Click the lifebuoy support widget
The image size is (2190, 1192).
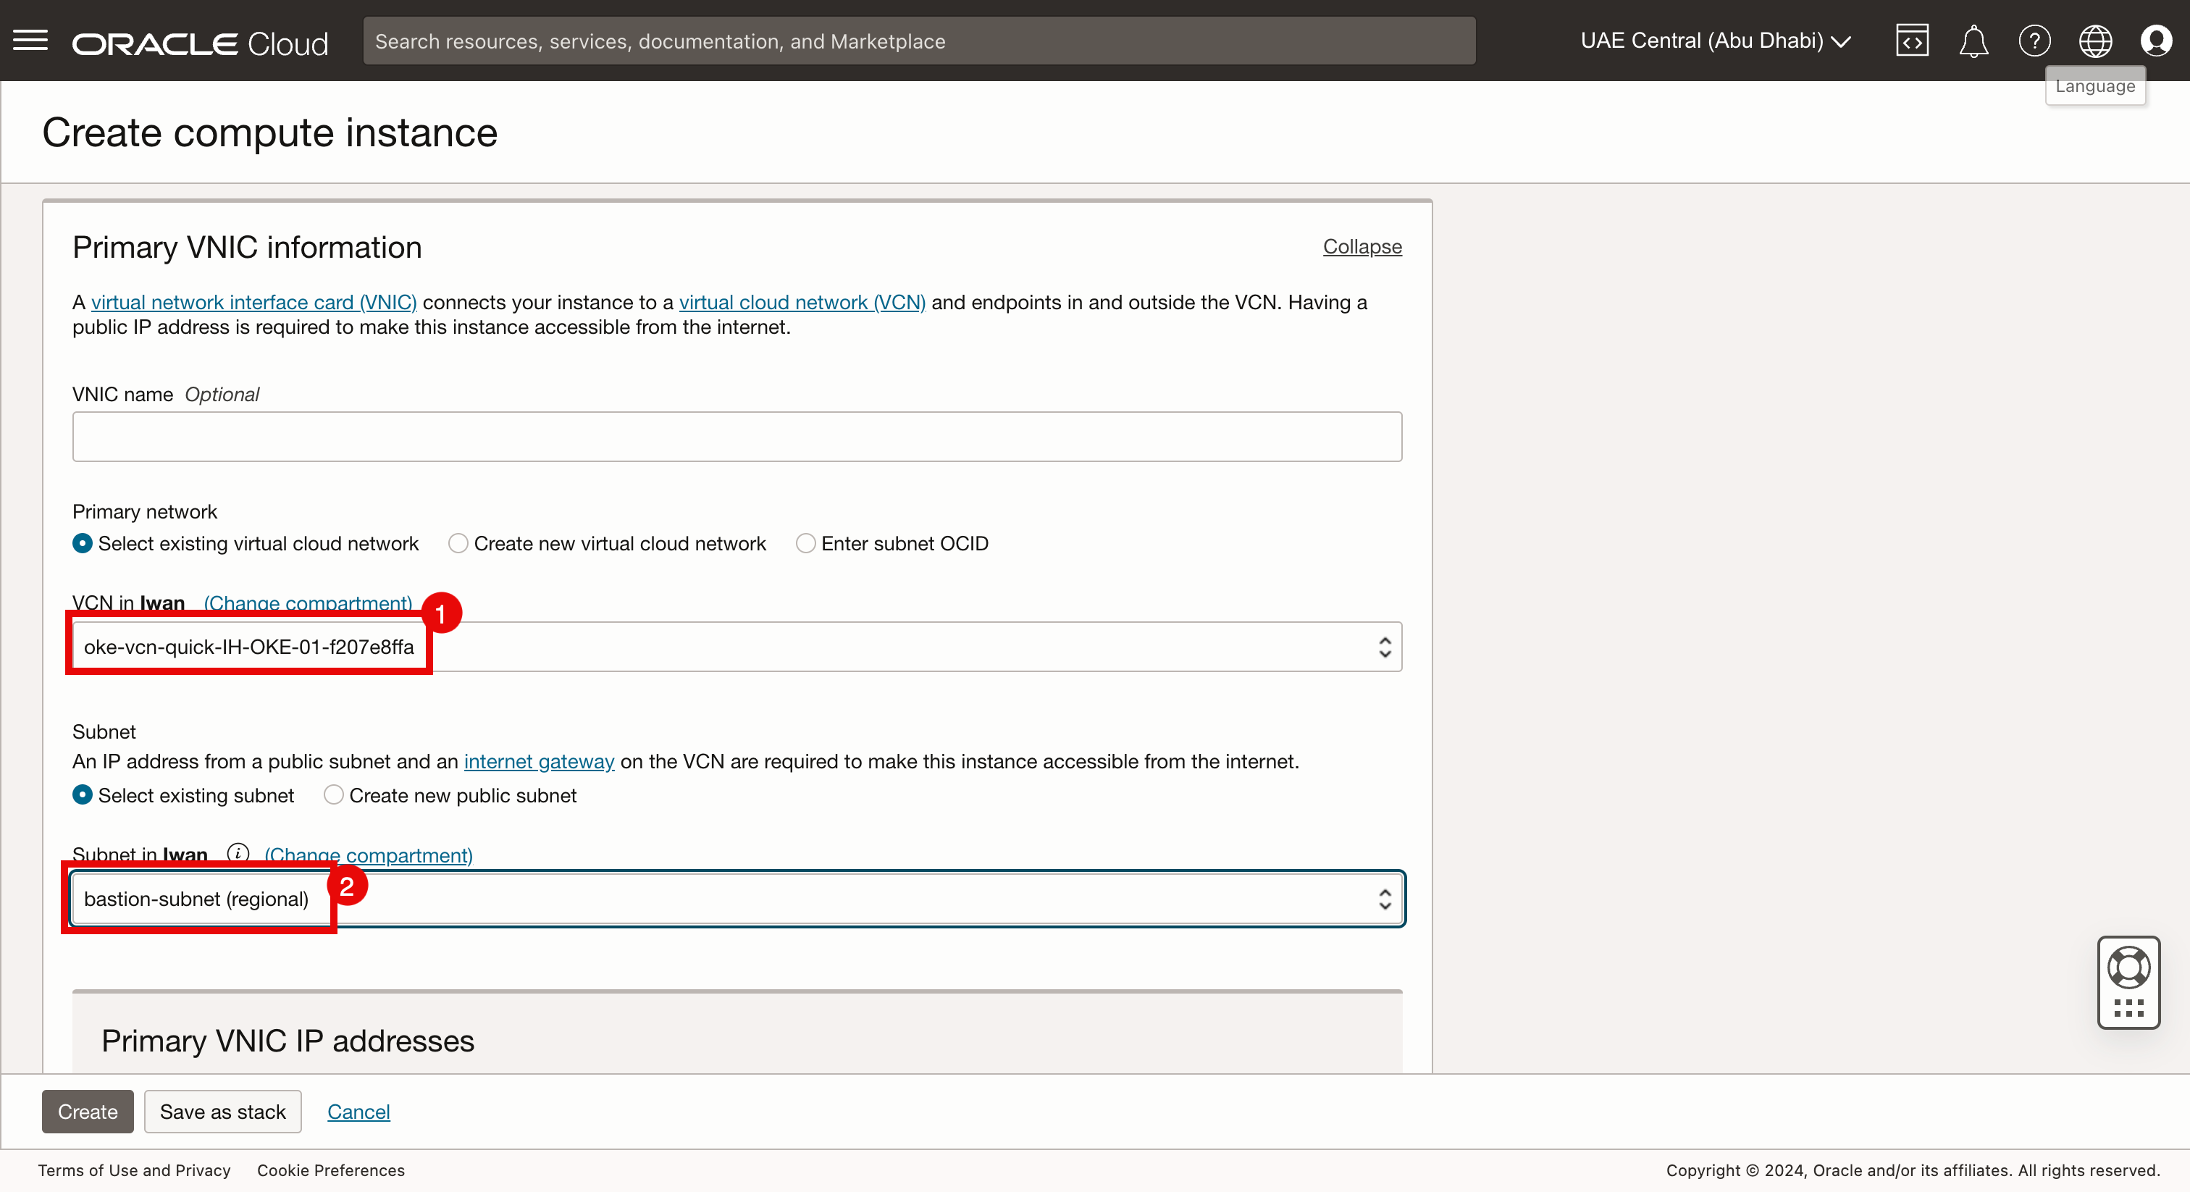point(2128,968)
